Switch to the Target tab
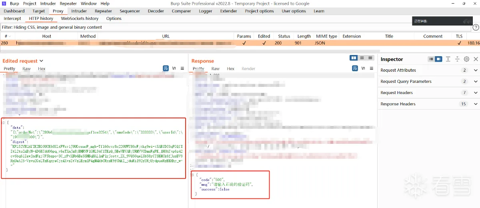Screen dimensions: 480x208 point(39,11)
